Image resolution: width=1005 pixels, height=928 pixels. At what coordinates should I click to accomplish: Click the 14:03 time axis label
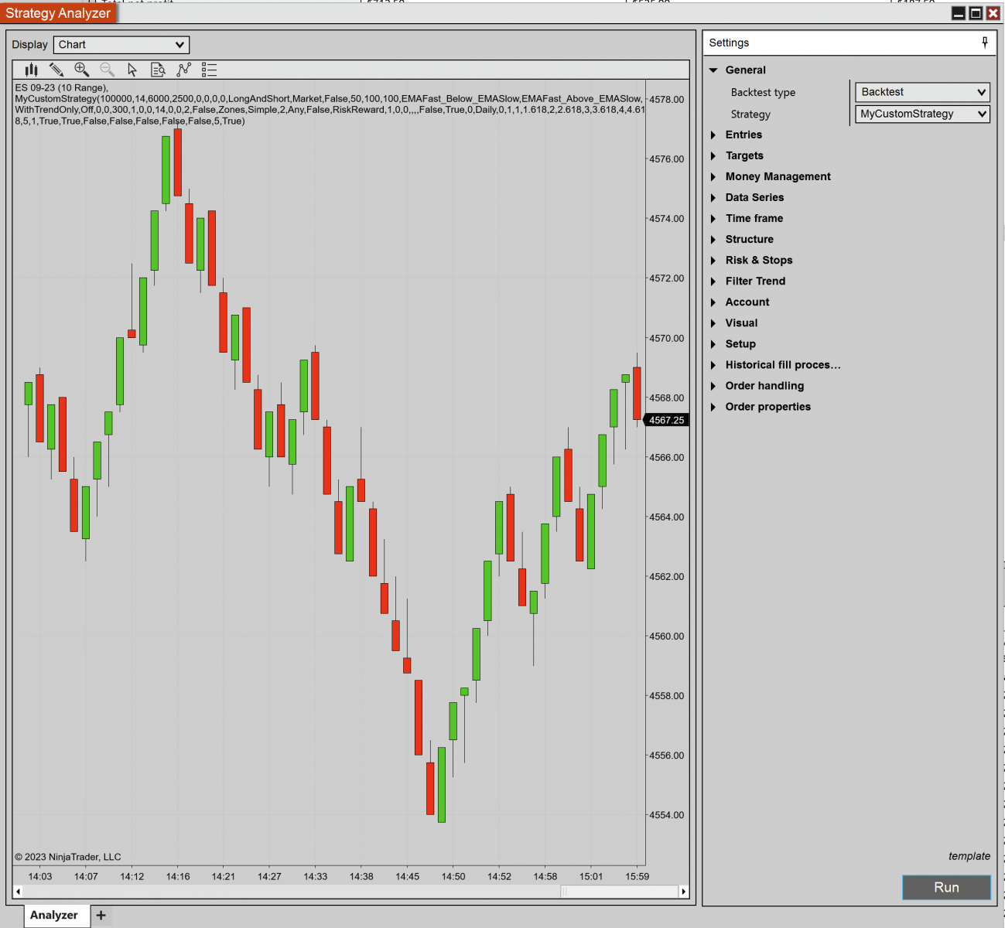point(40,877)
